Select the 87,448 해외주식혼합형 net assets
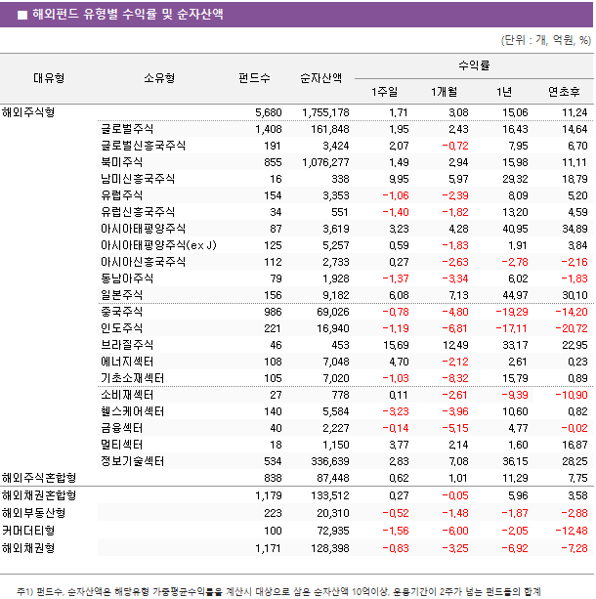This screenshot has width=596, height=599. [333, 478]
